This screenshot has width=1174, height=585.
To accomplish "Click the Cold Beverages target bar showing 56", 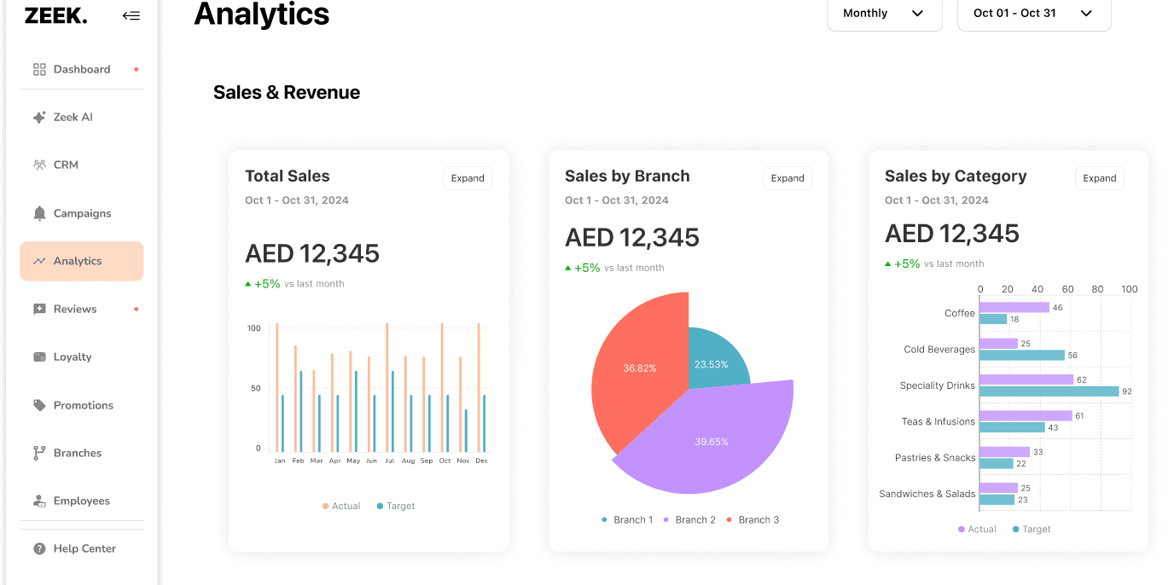I will (1022, 356).
